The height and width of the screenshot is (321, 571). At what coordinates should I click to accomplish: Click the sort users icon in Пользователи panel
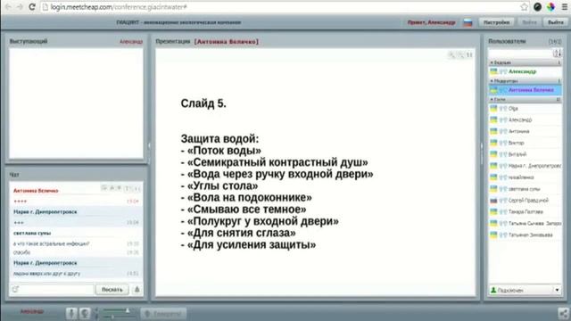(557, 53)
